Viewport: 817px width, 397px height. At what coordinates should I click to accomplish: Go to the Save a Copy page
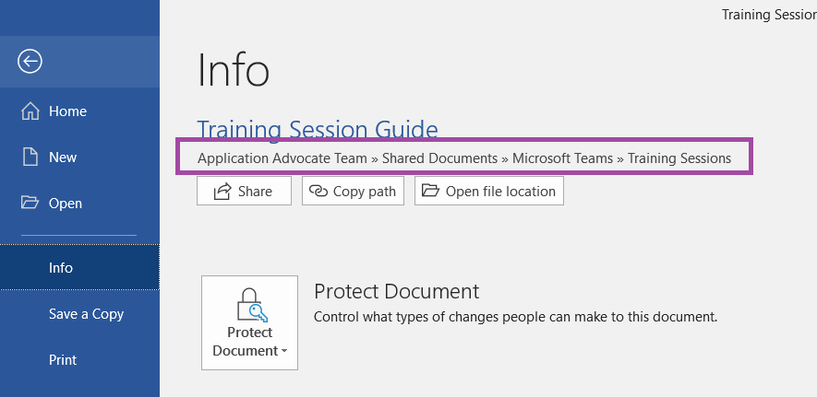coord(86,314)
